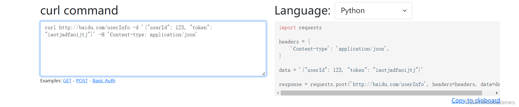This screenshot has height=107, width=519.
Task: Click the 'import requests' code line
Action: (300, 28)
